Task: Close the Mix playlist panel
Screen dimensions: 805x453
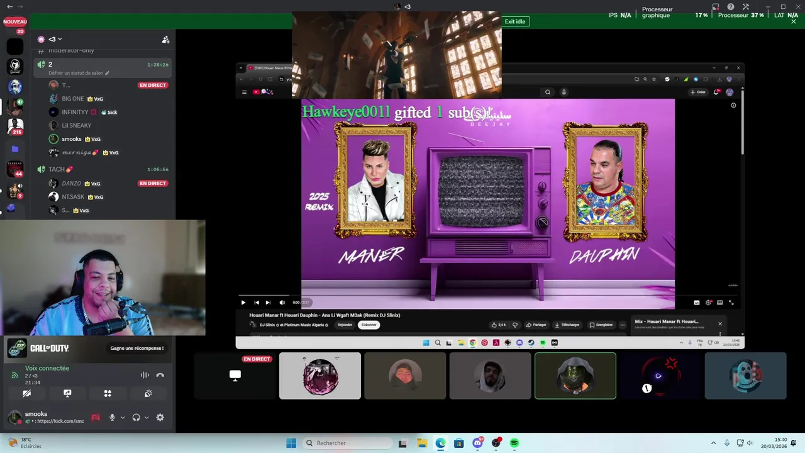Action: coord(720,324)
